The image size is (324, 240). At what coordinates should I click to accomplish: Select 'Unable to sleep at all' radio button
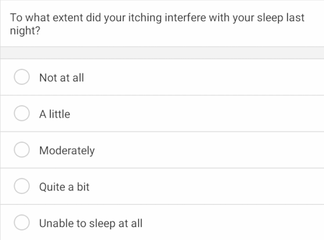tap(21, 223)
